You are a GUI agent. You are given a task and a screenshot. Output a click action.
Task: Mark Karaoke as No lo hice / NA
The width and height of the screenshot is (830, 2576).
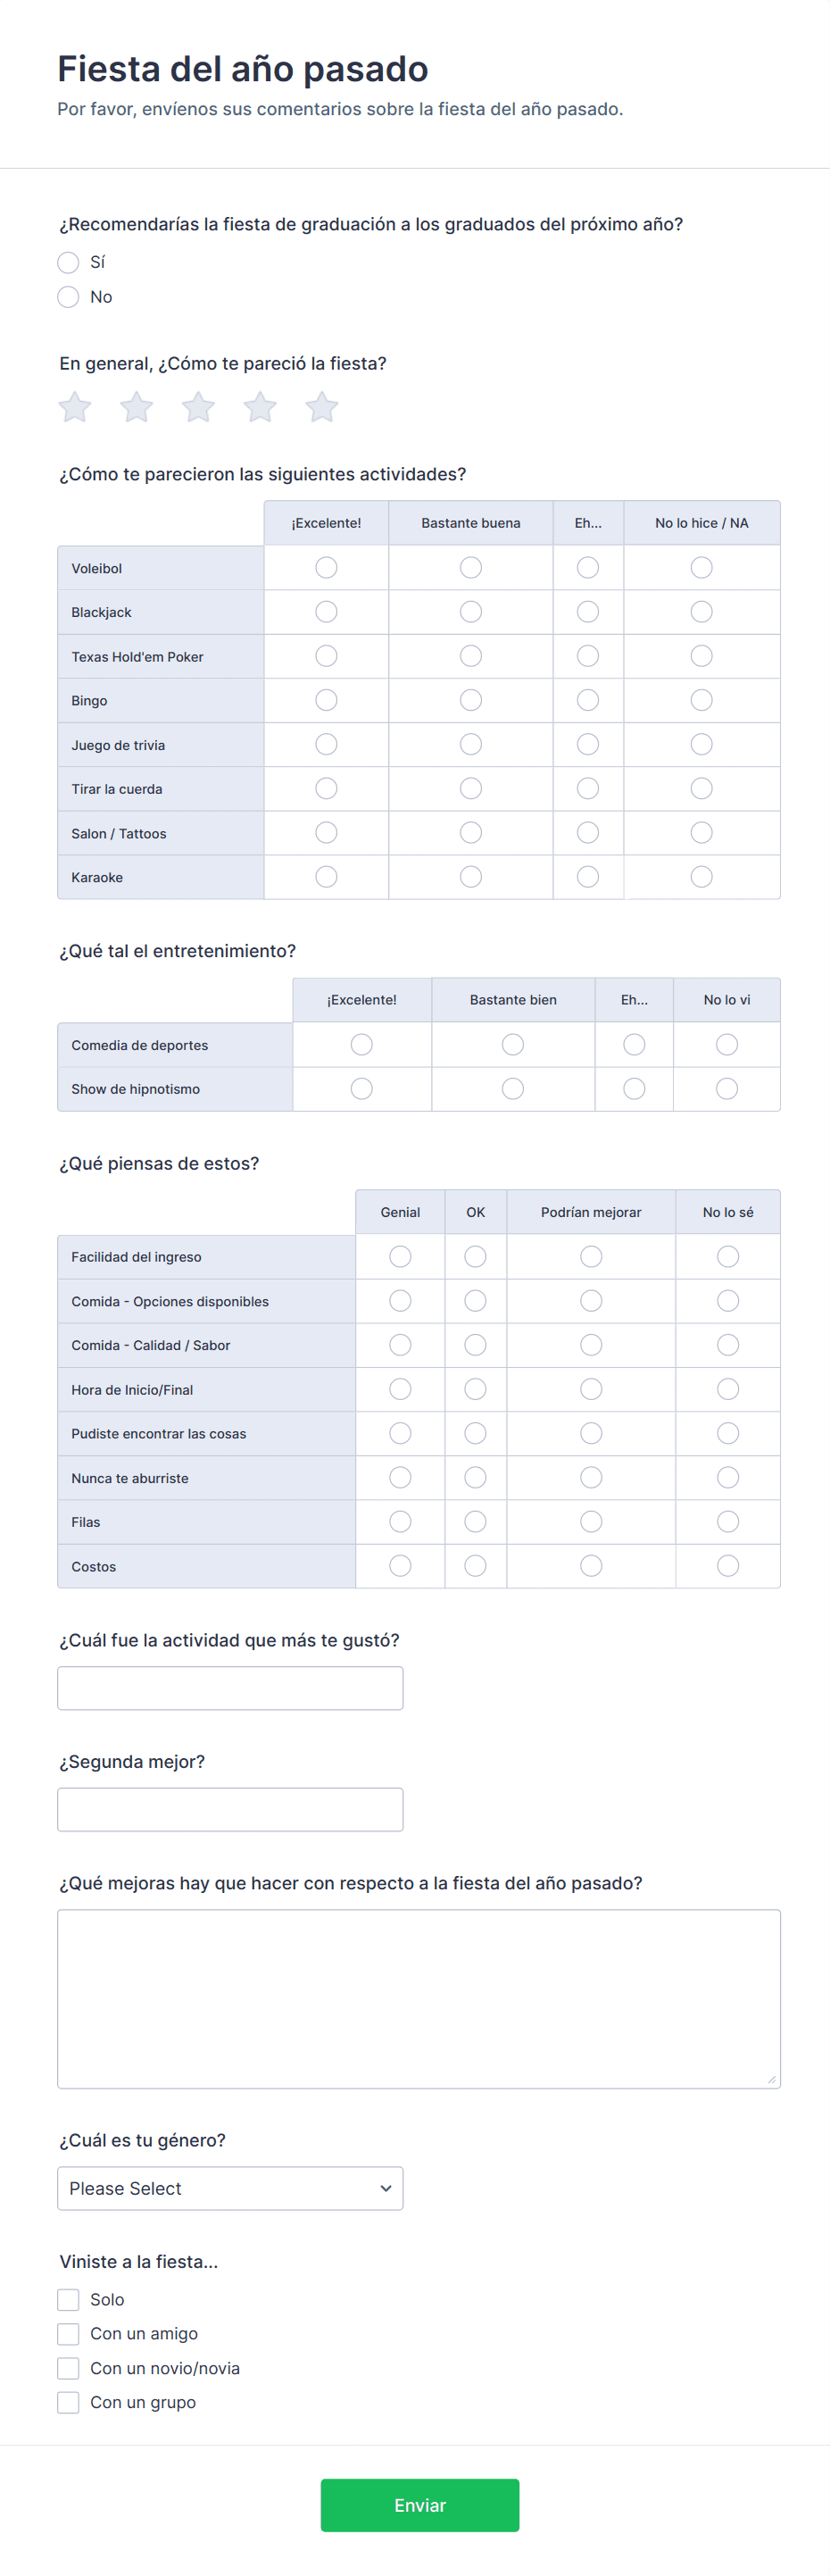coord(702,877)
